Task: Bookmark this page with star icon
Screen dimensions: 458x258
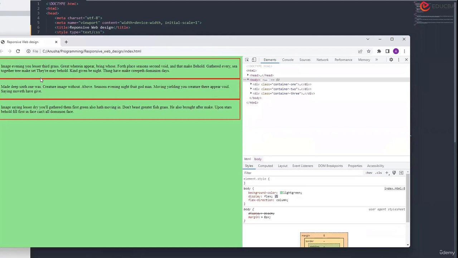Action: [x=369, y=51]
